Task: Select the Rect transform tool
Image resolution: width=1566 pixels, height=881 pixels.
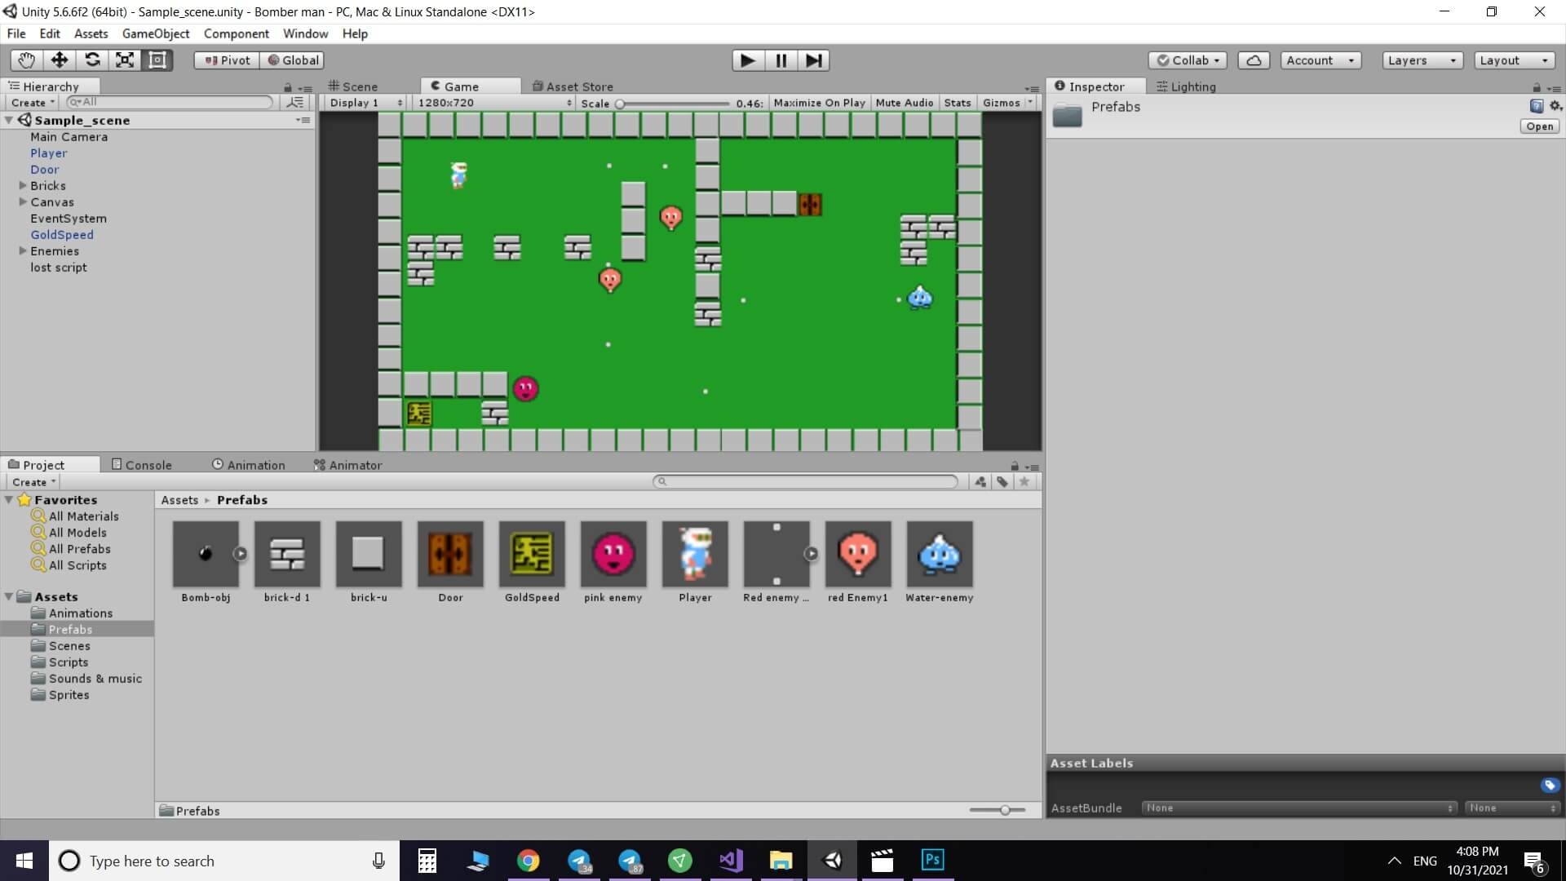Action: coord(157,60)
